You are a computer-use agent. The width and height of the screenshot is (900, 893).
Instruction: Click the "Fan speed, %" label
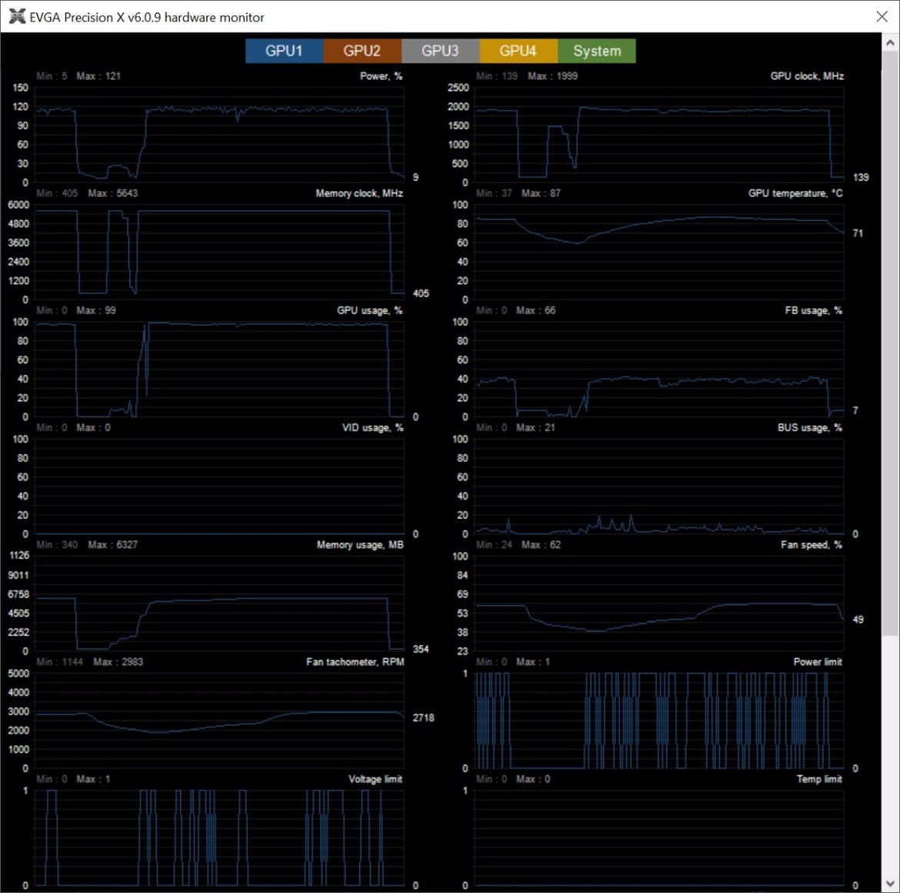click(812, 544)
